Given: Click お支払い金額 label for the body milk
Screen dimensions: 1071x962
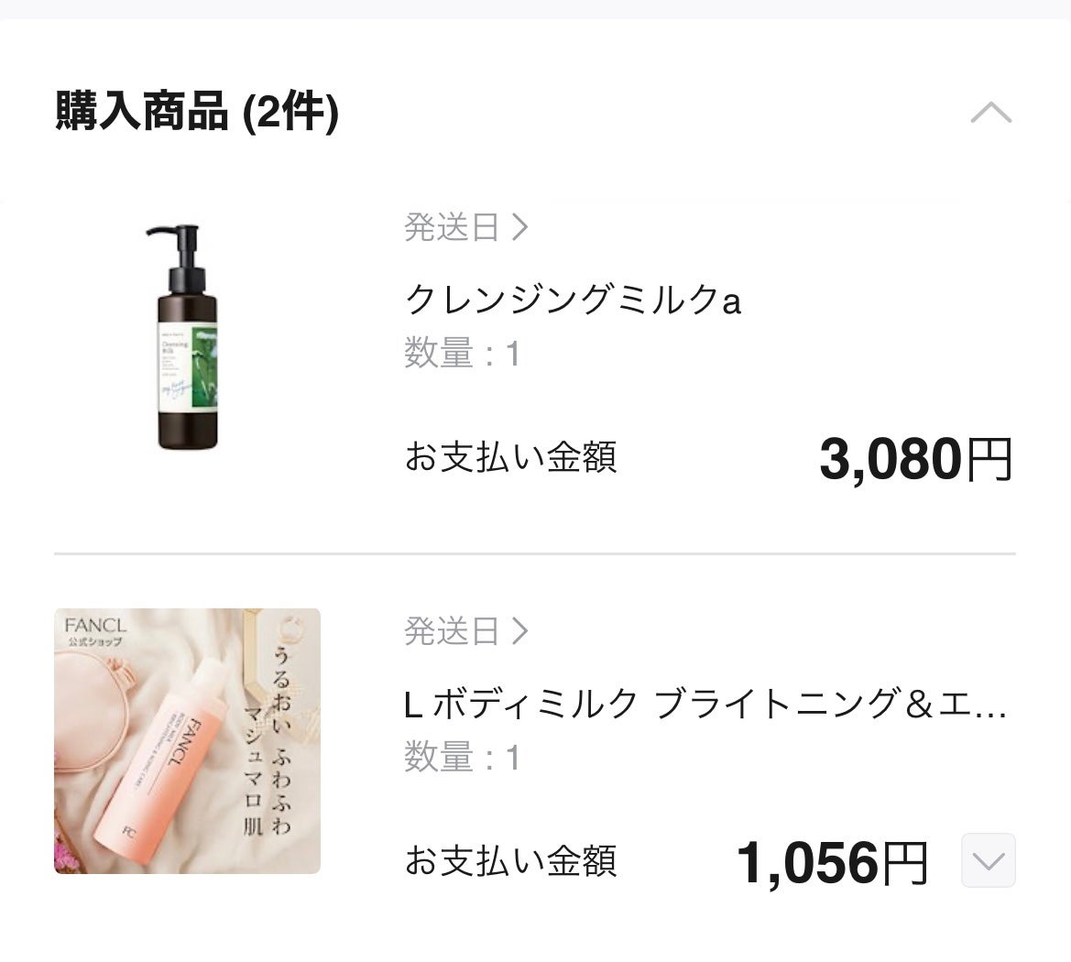Looking at the screenshot, I should click(510, 861).
